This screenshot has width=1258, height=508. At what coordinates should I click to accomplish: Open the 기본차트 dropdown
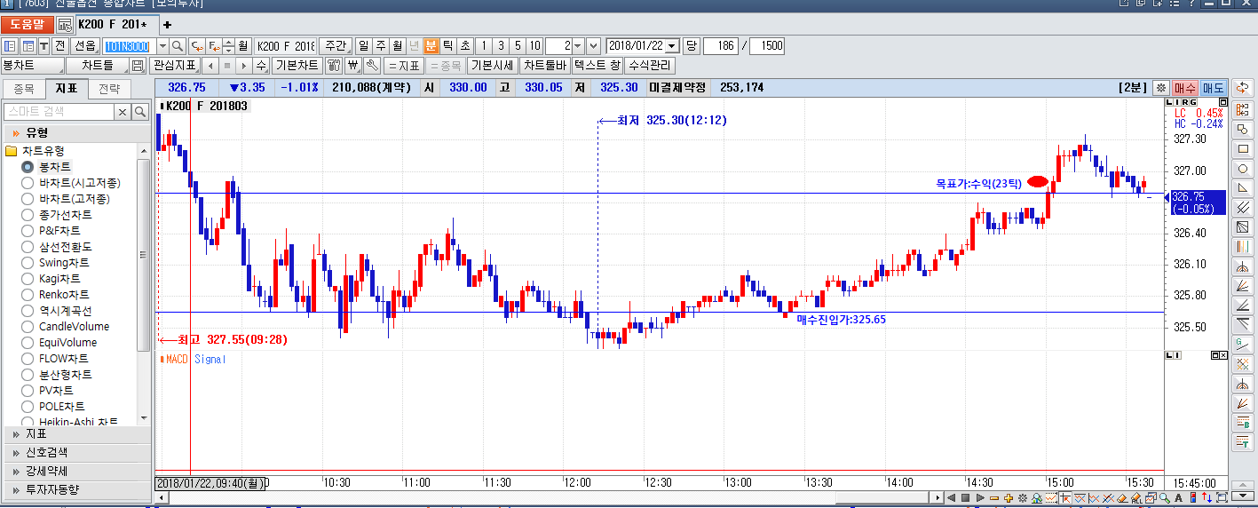(297, 66)
